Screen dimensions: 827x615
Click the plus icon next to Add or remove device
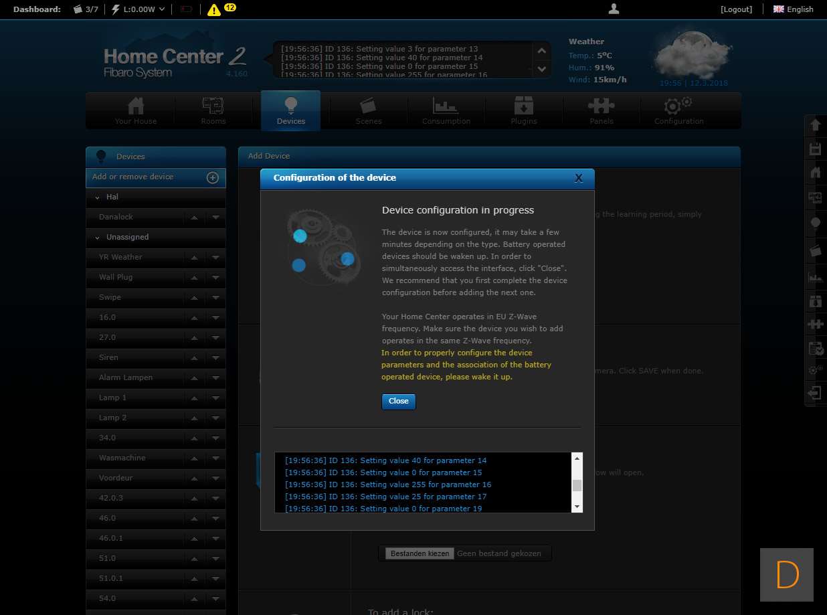tap(213, 177)
